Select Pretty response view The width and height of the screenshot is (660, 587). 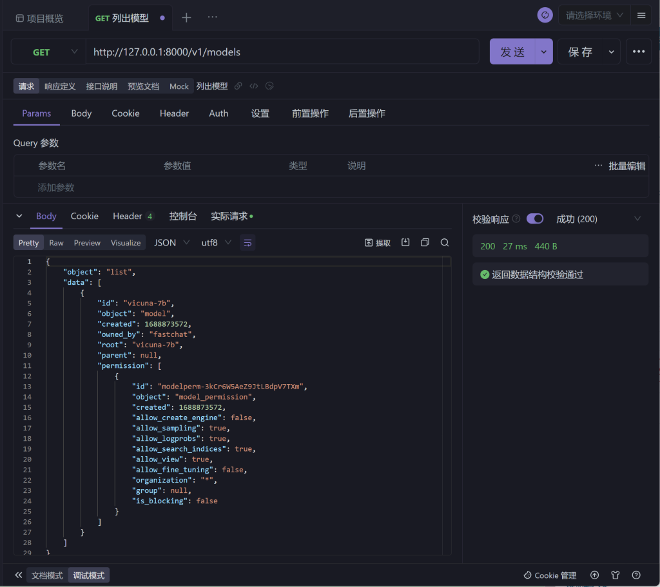click(28, 243)
